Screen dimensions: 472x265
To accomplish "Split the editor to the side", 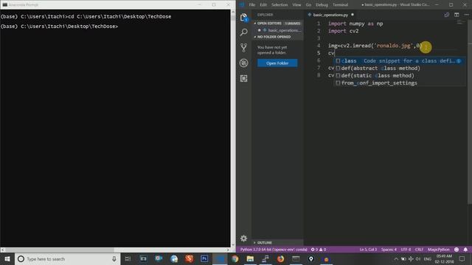I will 457,15.
